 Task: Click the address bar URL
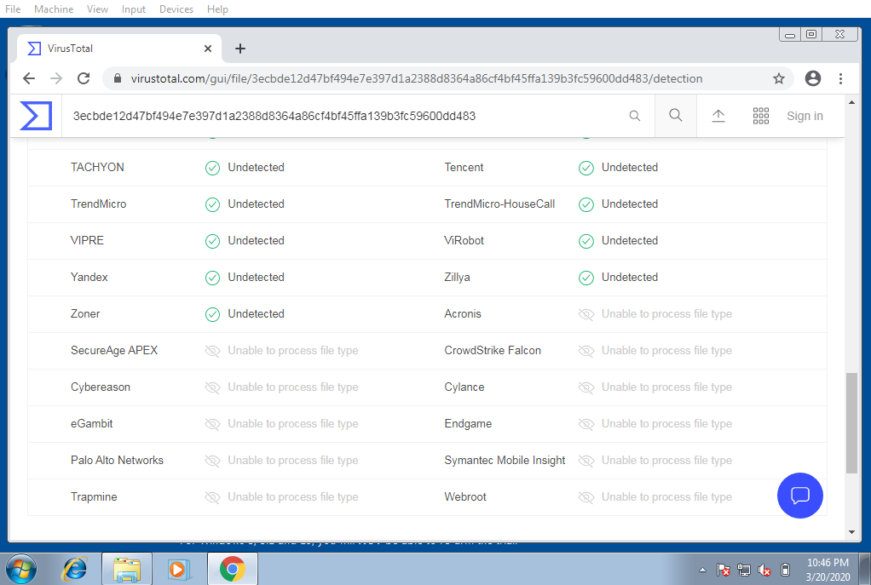(x=417, y=78)
